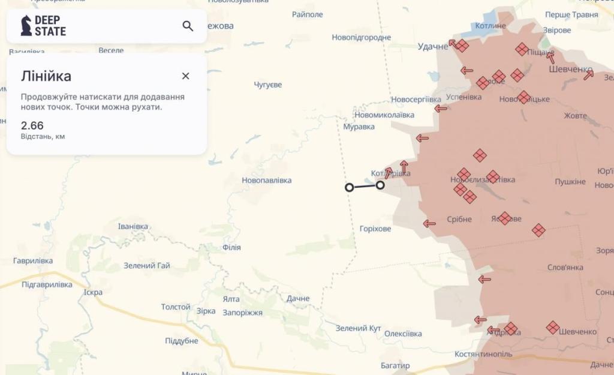Close the Лінійка ruler panel
Screen dimensions: 614x375
click(x=186, y=76)
